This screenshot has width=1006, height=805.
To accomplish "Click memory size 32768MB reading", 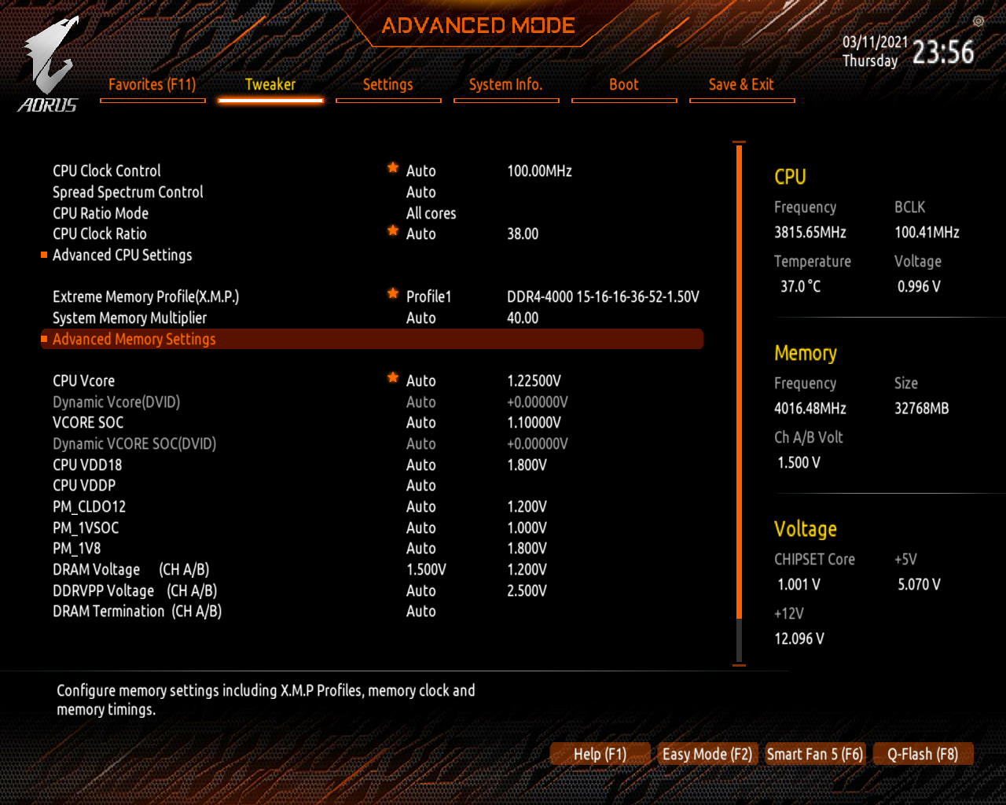I will pyautogui.click(x=922, y=408).
